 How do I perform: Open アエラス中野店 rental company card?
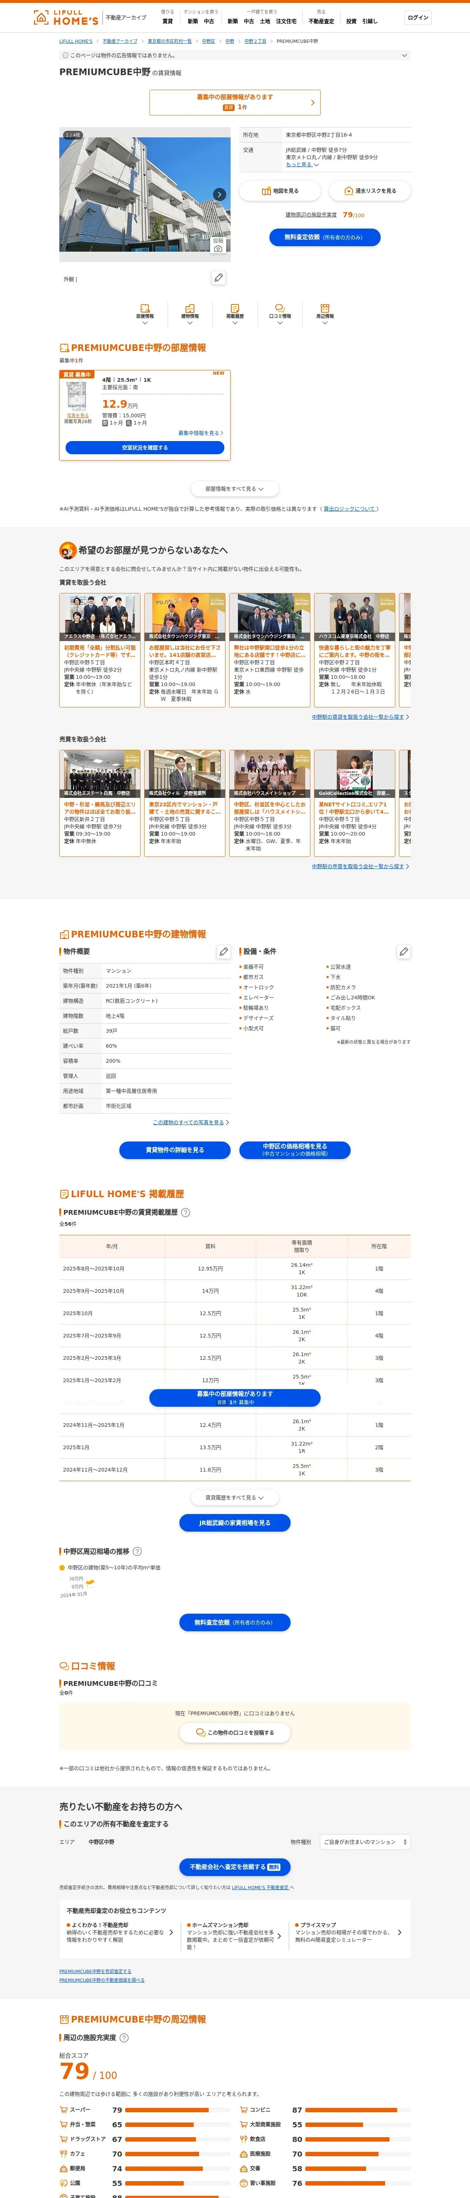point(100,650)
